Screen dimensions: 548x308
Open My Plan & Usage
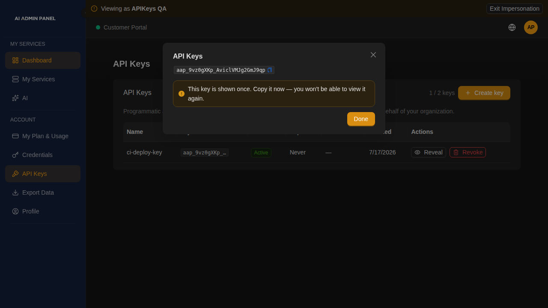pyautogui.click(x=43, y=136)
